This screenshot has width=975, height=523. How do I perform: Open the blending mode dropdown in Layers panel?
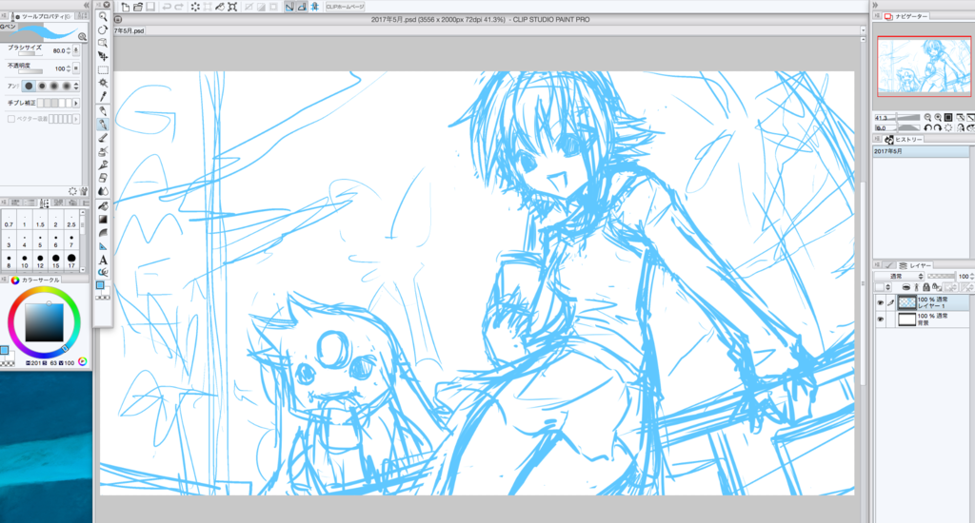(899, 277)
